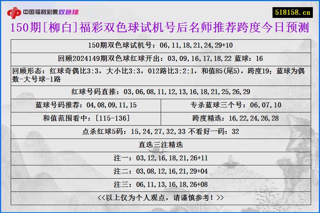Click the 回顾2024149期 results row
The height and width of the screenshot is (213, 320).
click(160, 57)
